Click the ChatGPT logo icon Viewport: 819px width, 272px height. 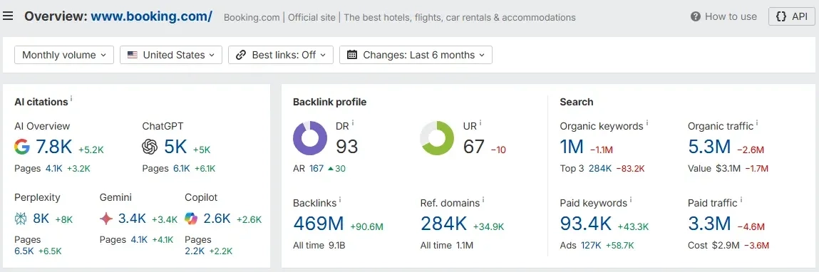[150, 147]
